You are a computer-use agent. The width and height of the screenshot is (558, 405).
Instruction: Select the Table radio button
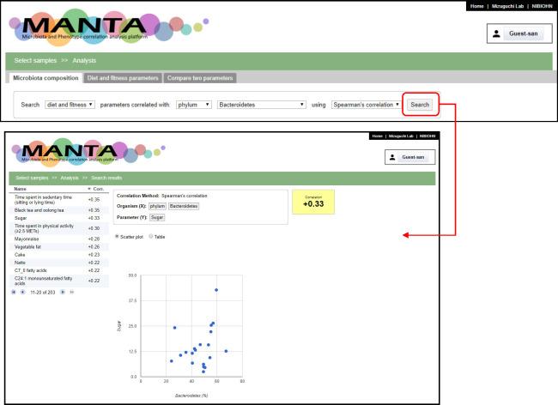[151, 236]
